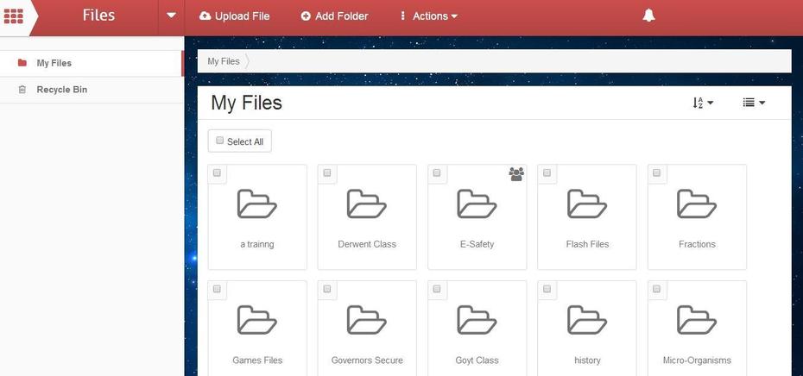The height and width of the screenshot is (376, 803).
Task: Open the Micro-Organisms folder icon
Action: [x=697, y=320]
